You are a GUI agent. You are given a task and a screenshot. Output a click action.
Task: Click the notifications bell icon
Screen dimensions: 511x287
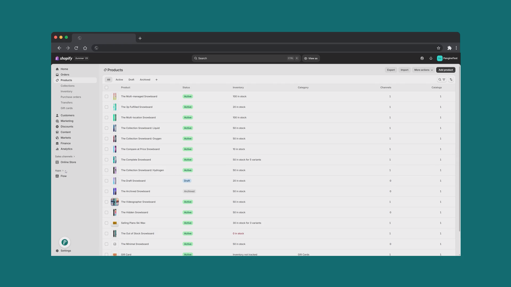coord(431,58)
